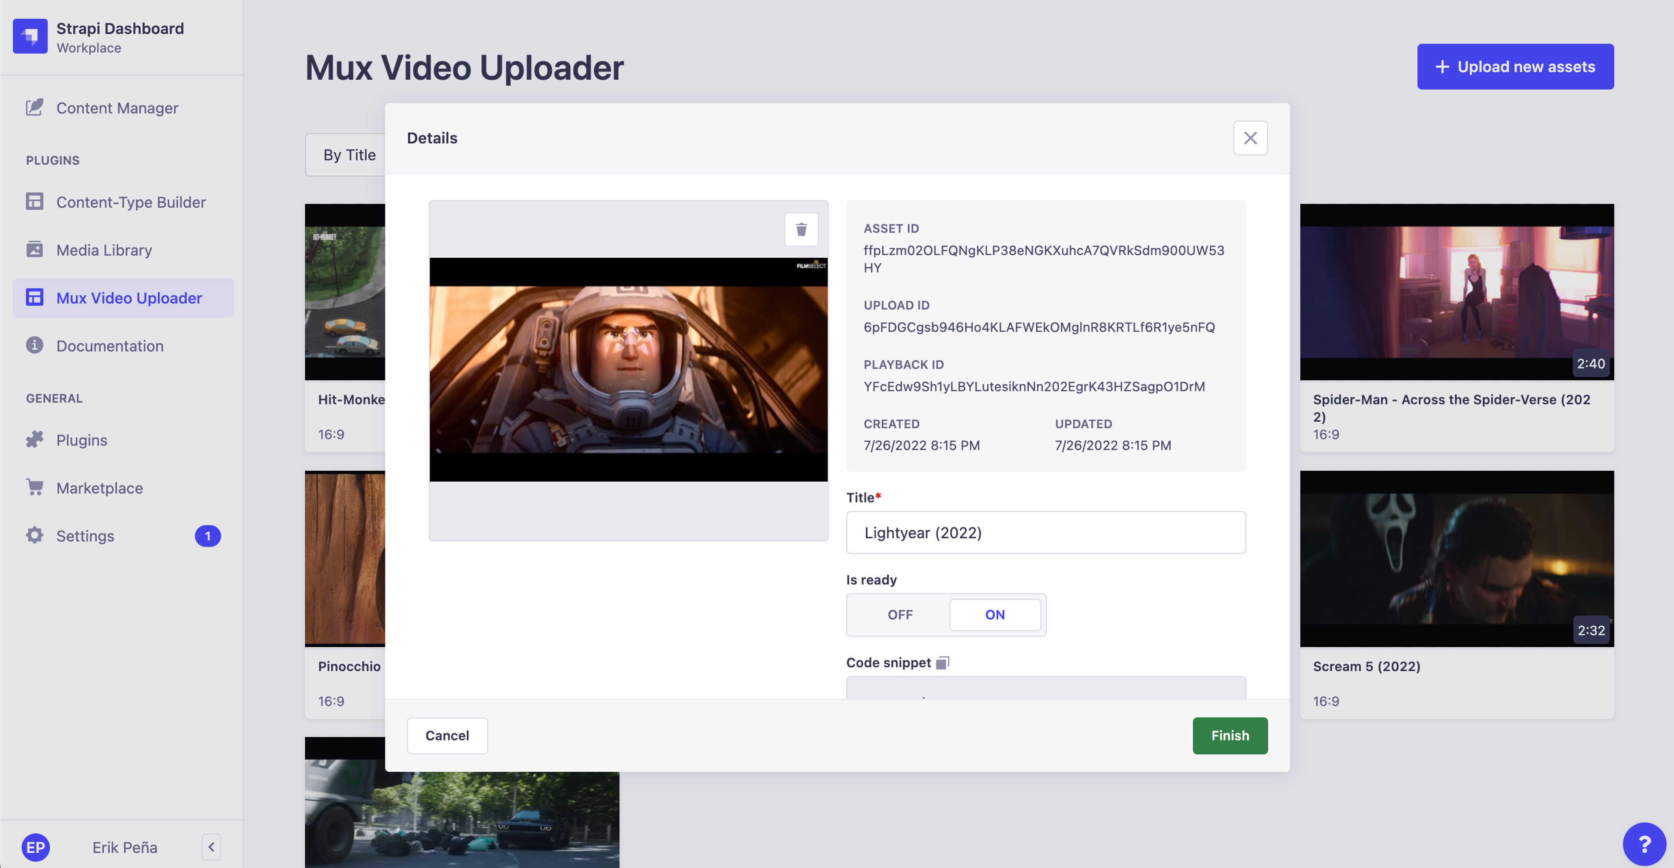The height and width of the screenshot is (868, 1674).
Task: Edit the Title input field
Action: pyautogui.click(x=1046, y=532)
